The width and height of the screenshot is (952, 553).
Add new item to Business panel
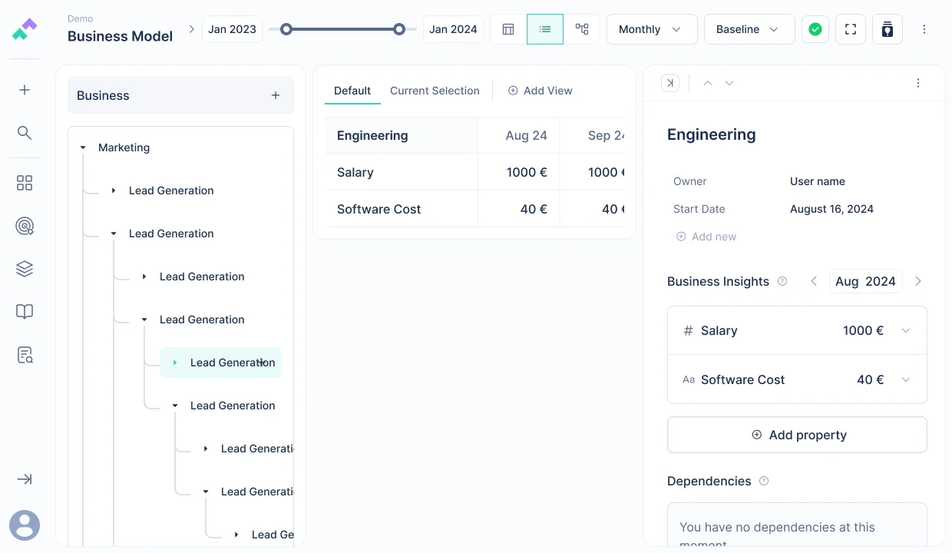276,95
